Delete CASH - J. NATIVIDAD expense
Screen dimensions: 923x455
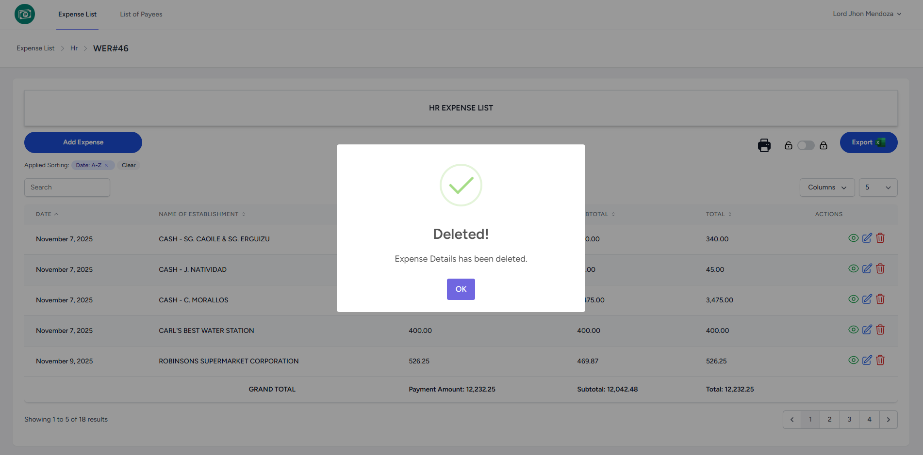[880, 268]
